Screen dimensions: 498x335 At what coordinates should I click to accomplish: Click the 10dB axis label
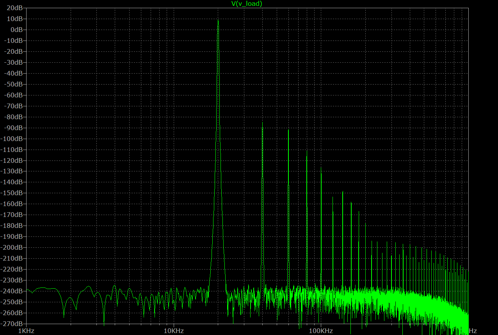14,19
